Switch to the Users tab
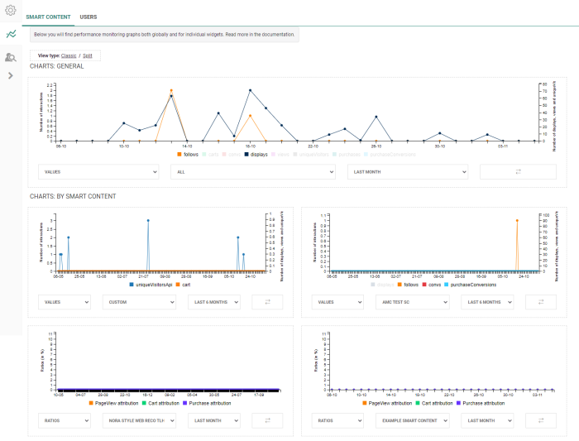Viewport: 579px width, 441px height. tap(89, 17)
